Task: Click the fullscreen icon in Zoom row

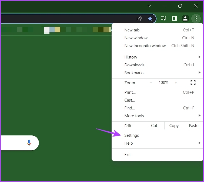Action: point(193,83)
